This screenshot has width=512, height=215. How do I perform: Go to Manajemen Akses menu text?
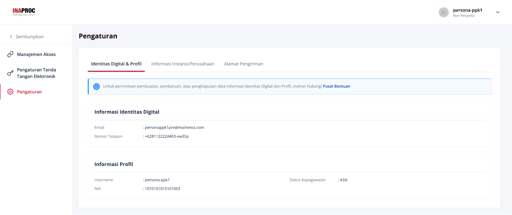point(36,54)
